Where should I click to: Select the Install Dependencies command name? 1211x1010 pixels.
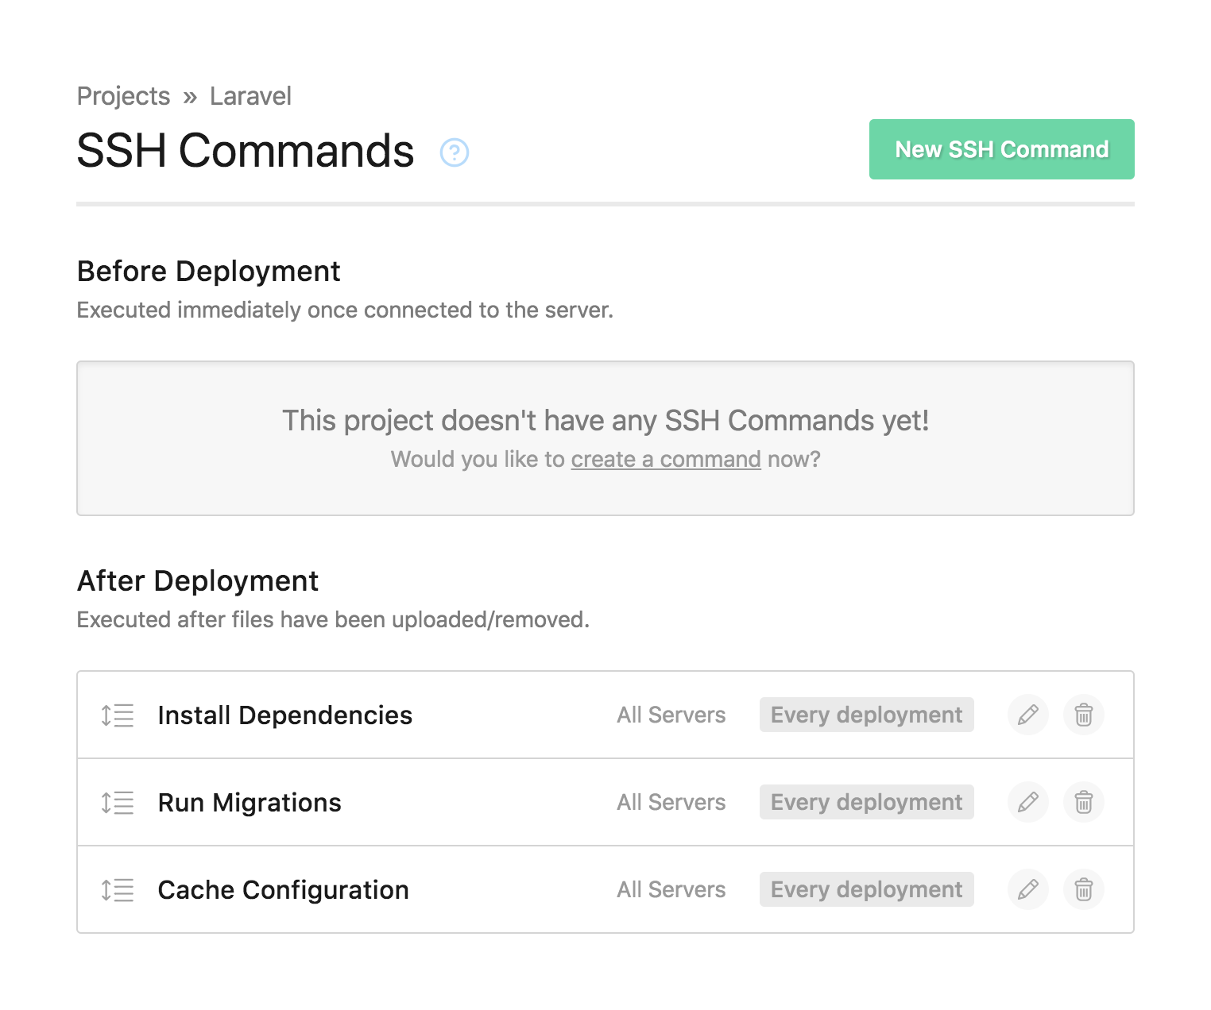[285, 715]
